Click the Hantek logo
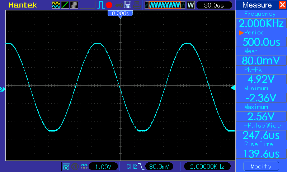 pos(23,5)
